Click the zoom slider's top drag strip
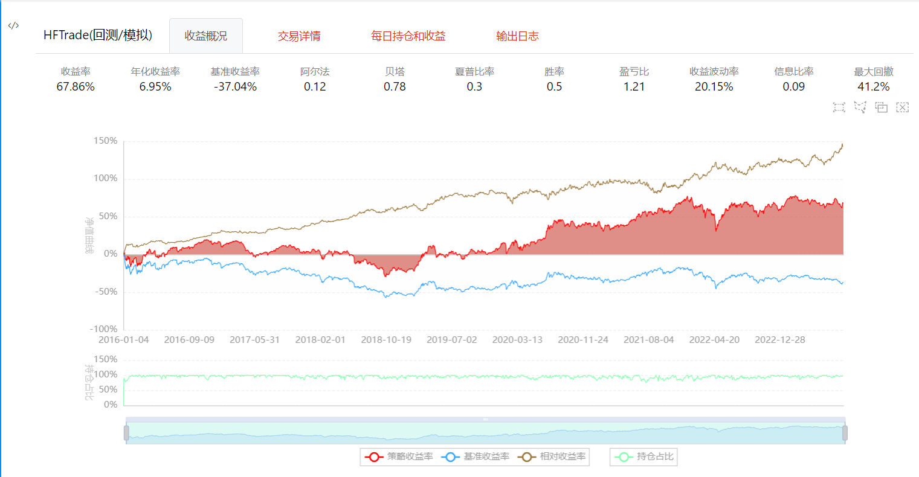The height and width of the screenshot is (477, 919). [x=485, y=419]
